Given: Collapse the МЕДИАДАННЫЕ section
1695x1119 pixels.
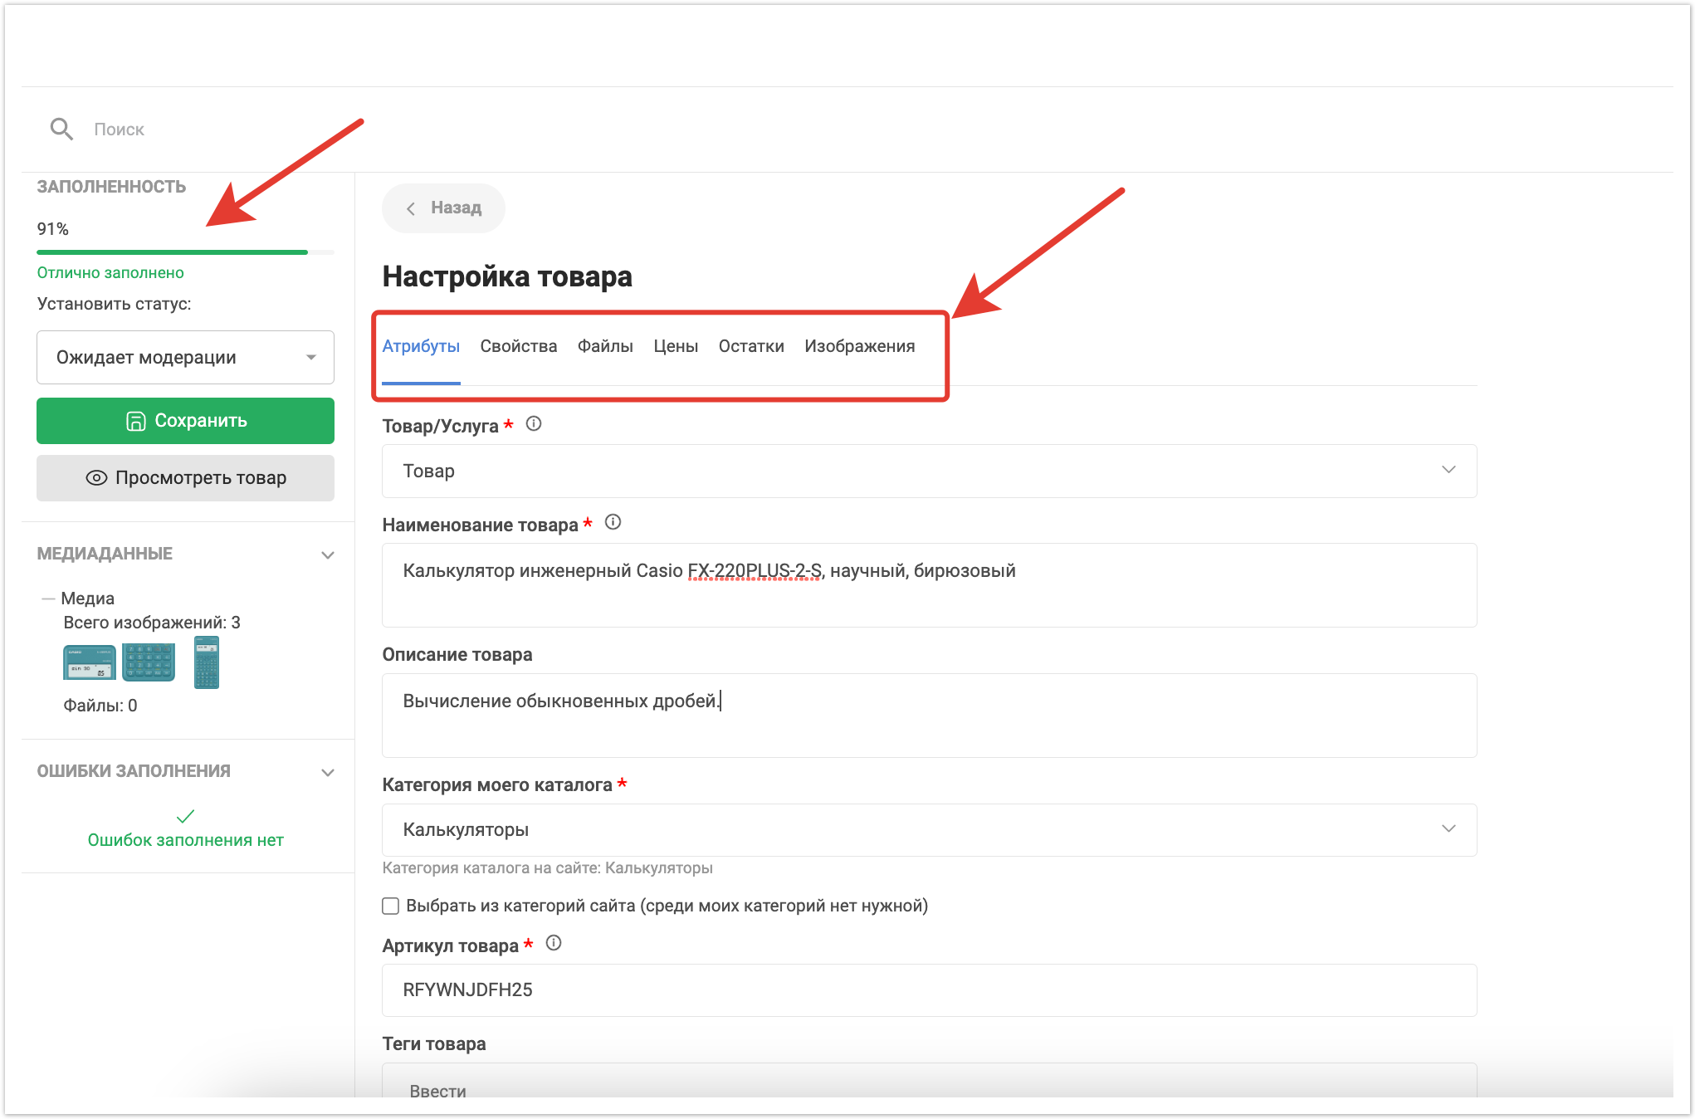Looking at the screenshot, I should coord(328,555).
